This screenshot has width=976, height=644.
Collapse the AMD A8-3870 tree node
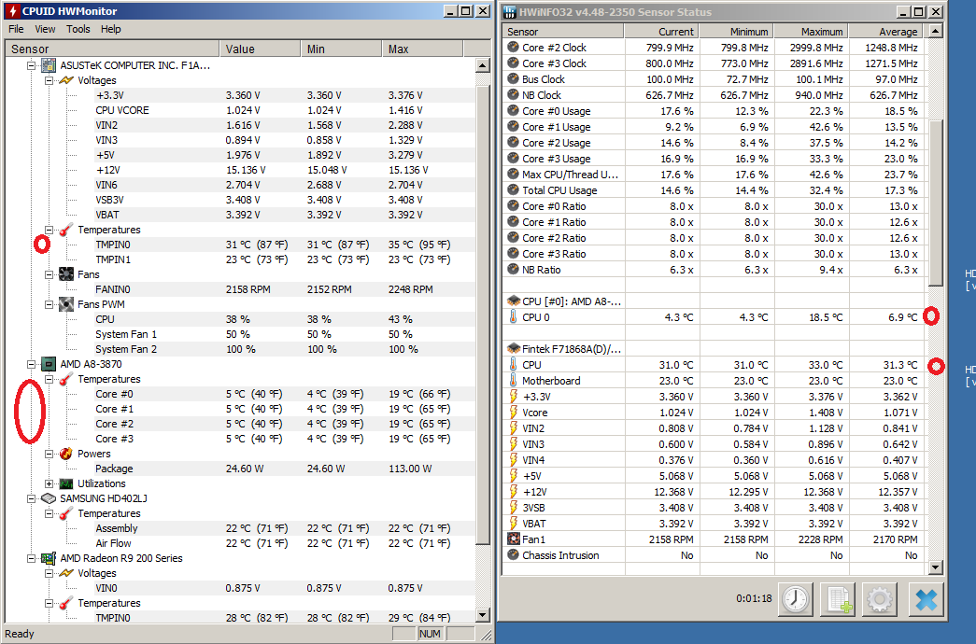tap(31, 364)
